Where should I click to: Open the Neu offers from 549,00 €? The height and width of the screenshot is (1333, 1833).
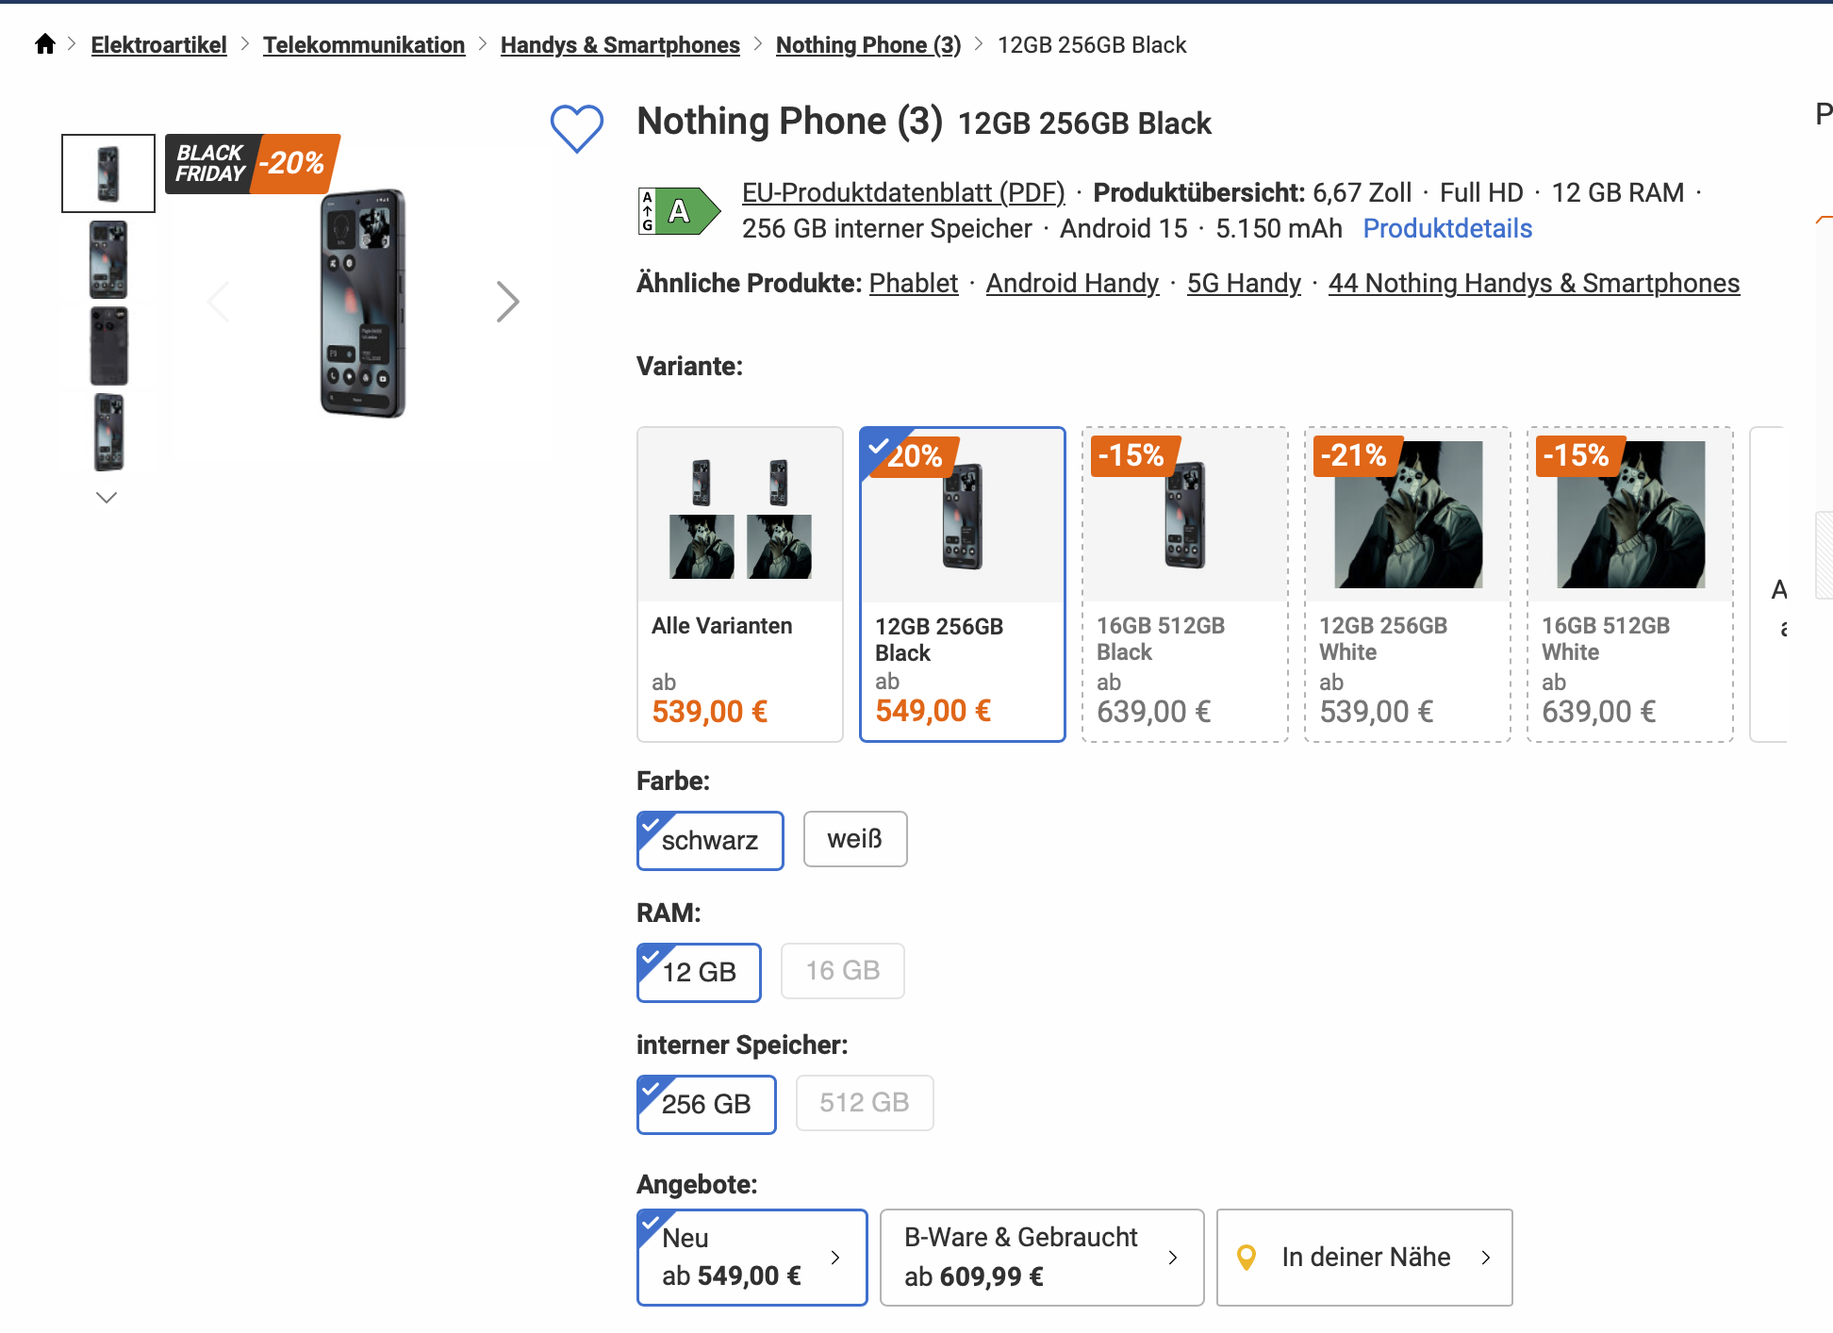[751, 1258]
